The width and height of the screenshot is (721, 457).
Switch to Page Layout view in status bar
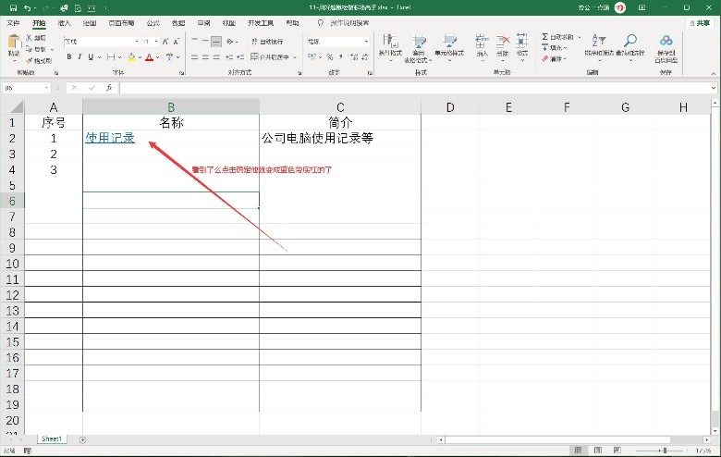click(x=598, y=451)
